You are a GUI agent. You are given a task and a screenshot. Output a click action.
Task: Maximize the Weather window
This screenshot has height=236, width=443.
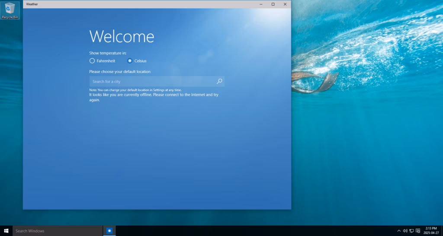[273, 4]
